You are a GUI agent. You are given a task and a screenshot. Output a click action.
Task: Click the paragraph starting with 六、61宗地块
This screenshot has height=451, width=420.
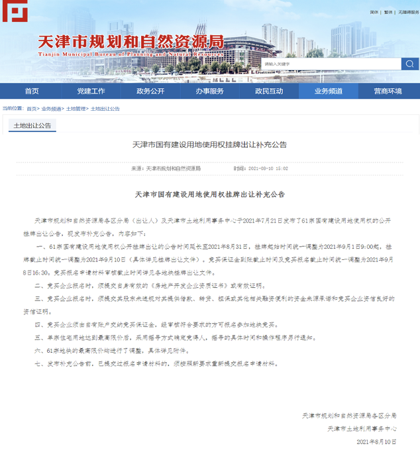[x=113, y=351]
